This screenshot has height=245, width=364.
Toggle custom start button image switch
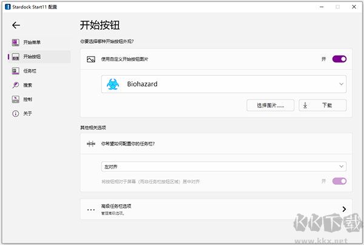pos(339,59)
